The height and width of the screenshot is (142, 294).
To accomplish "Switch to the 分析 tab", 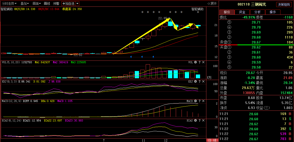I will pyautogui.click(x=257, y=12).
